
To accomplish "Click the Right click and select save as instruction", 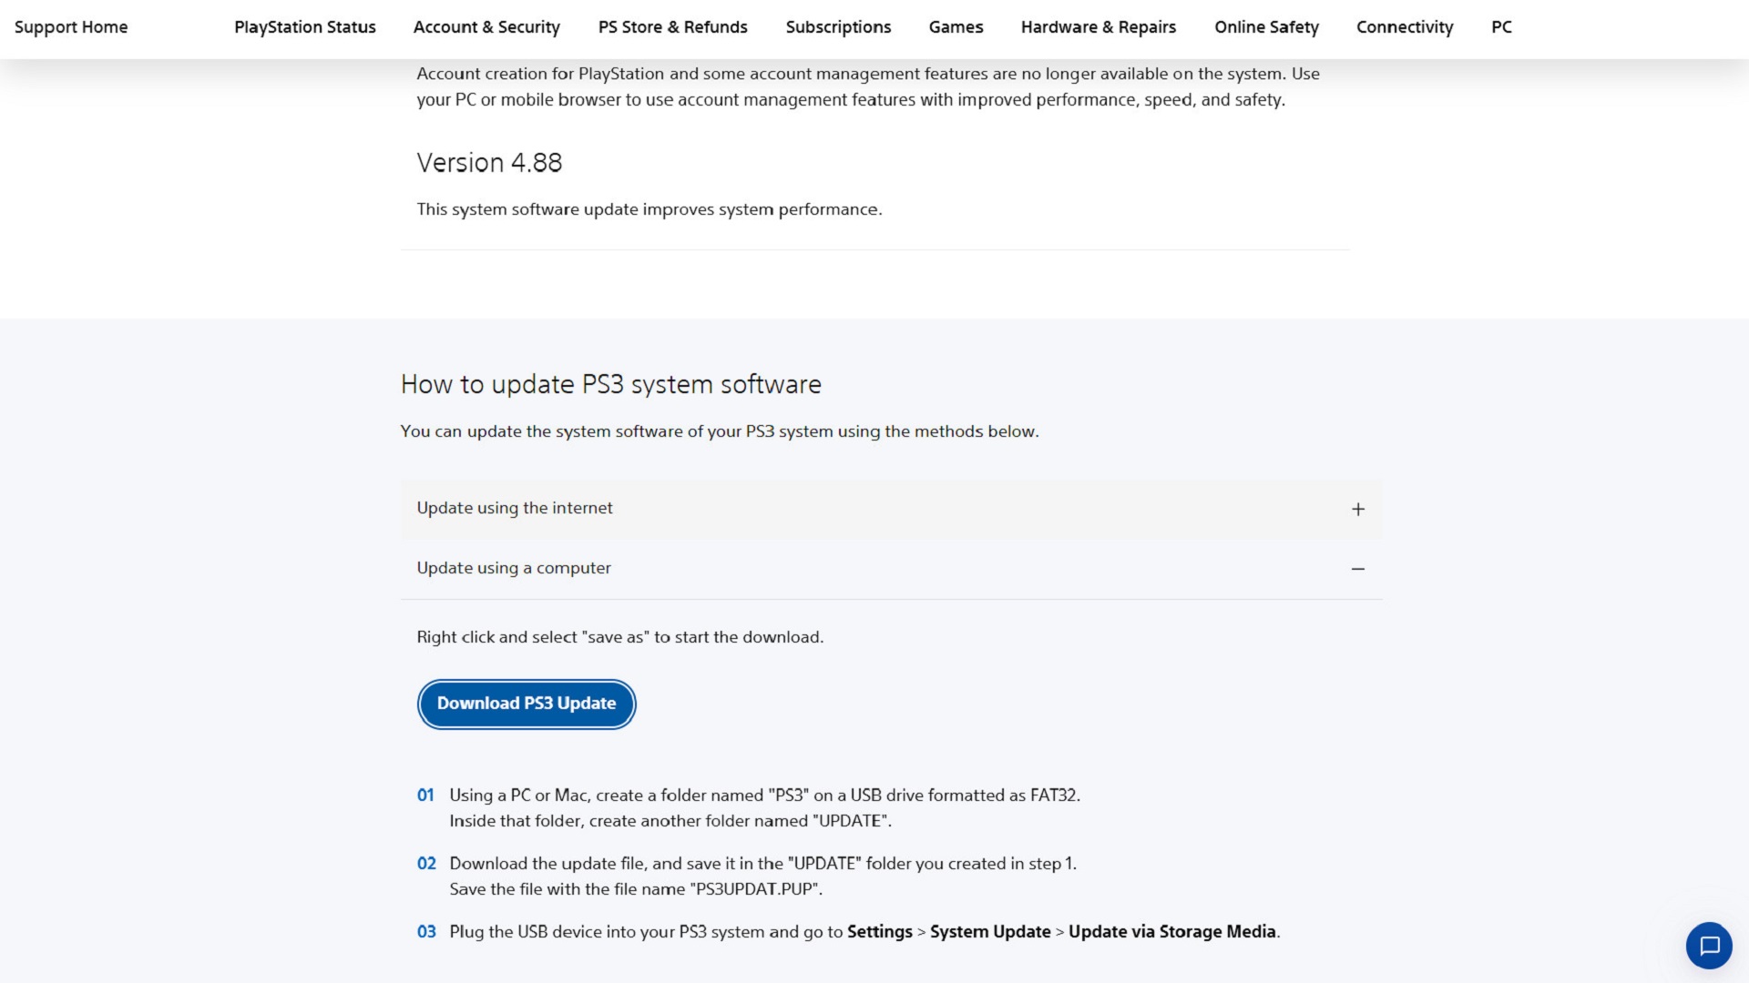I will coord(620,637).
